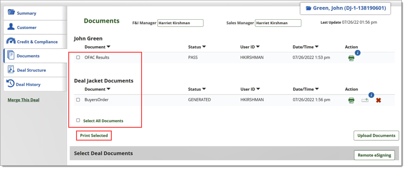Click the info icon in BuyersOrder row
The width and height of the screenshot is (405, 169).
tap(372, 95)
